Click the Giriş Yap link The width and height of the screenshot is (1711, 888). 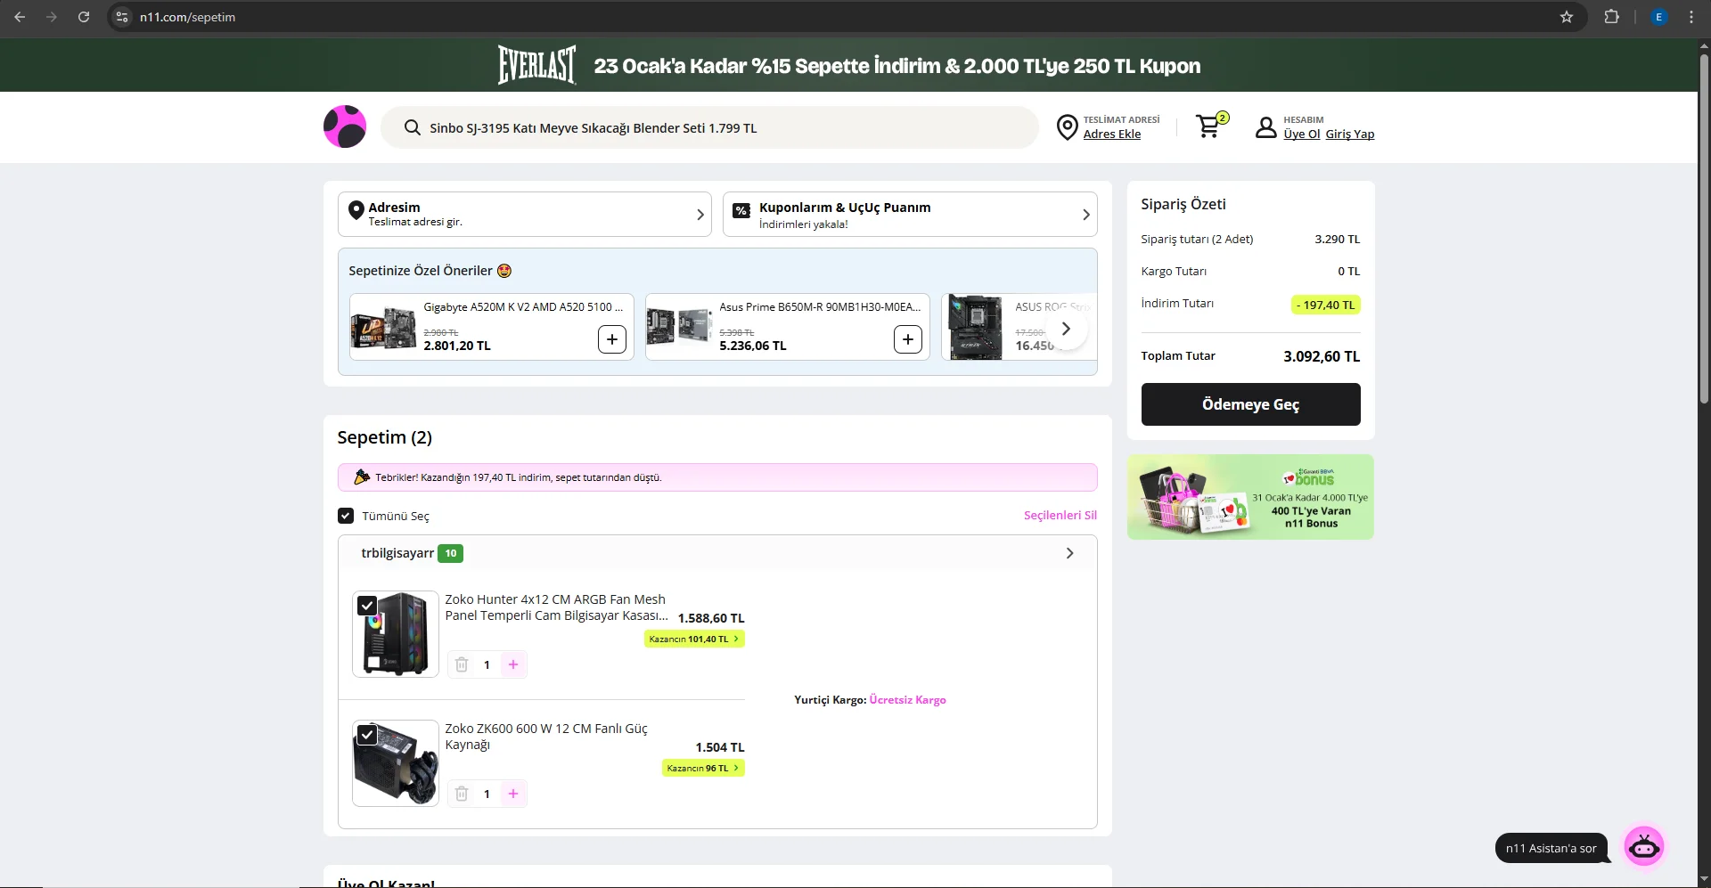coord(1350,134)
